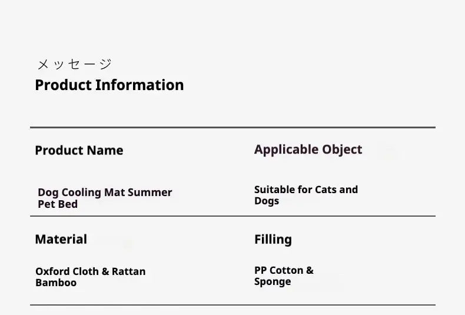Click the ampersand after 'Oxford Cloth'

point(105,271)
